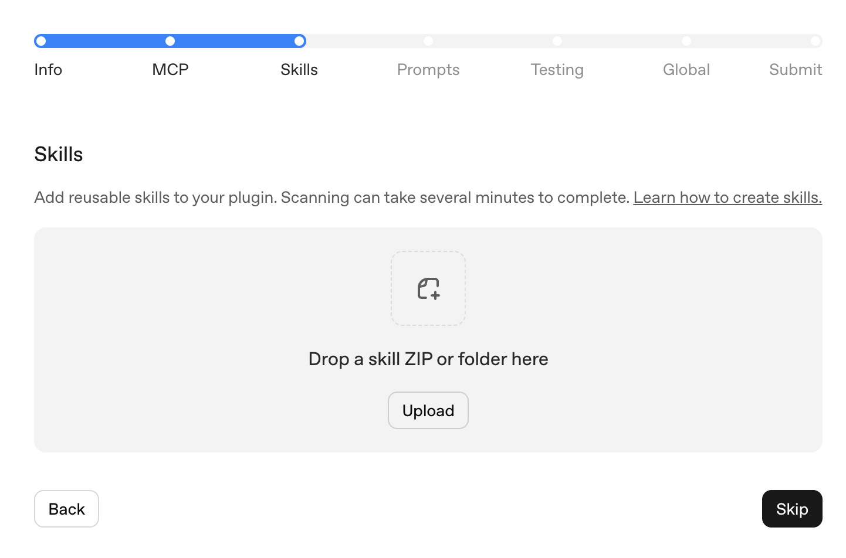Go to the Info step label
The height and width of the screenshot is (558, 846).
point(48,70)
